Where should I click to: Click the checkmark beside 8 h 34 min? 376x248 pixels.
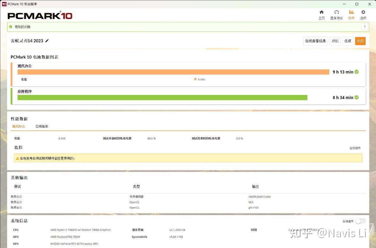click(356, 97)
